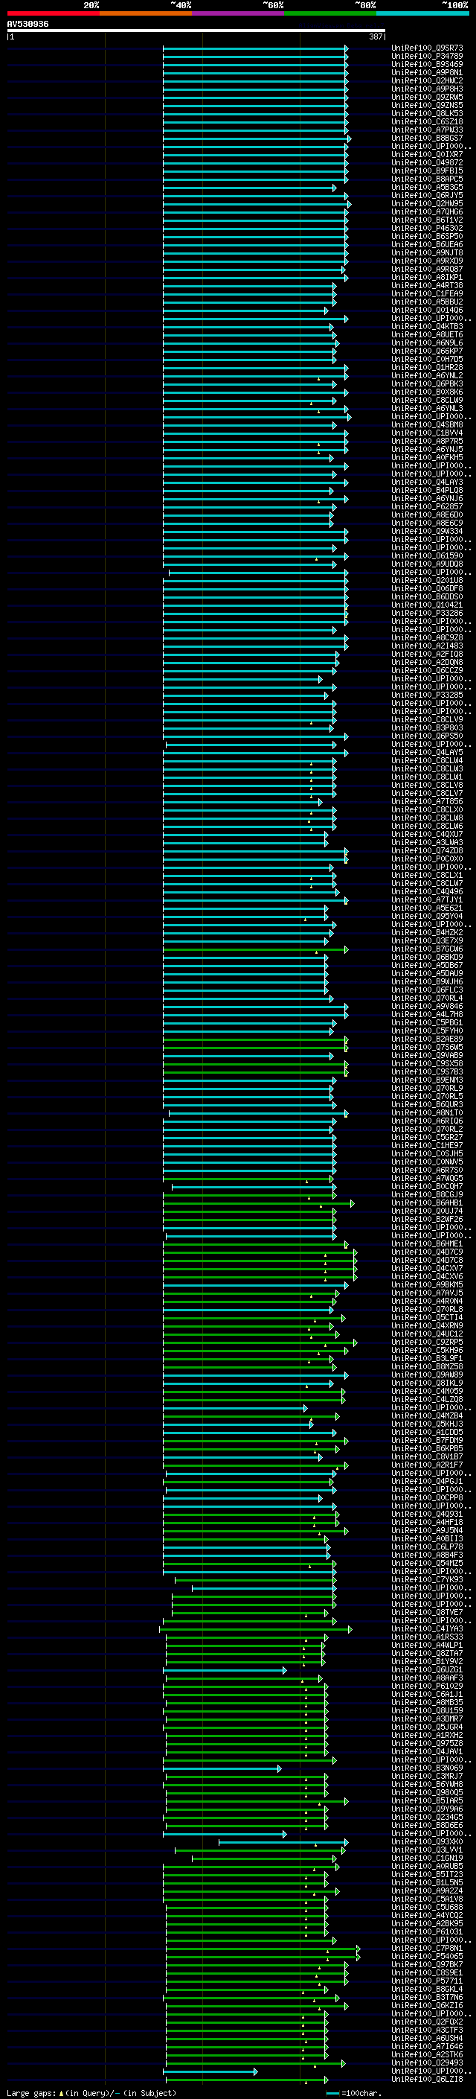Screen dimensions: 476x2099
Task: Click the green alignment bar for UniRef100_B6AHB1
Action: 259,1203
